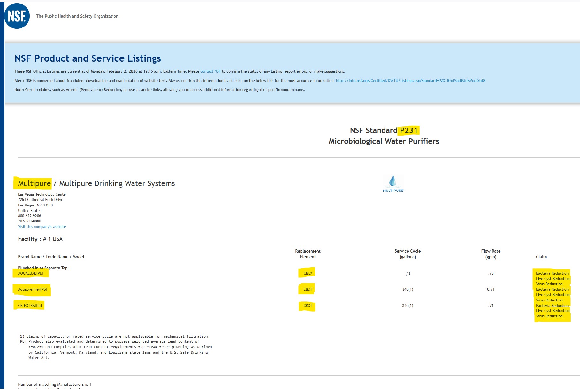580x389 pixels.
Task: Open Live Cyst Reduction claim for AQUALUXE
Action: click(x=553, y=279)
